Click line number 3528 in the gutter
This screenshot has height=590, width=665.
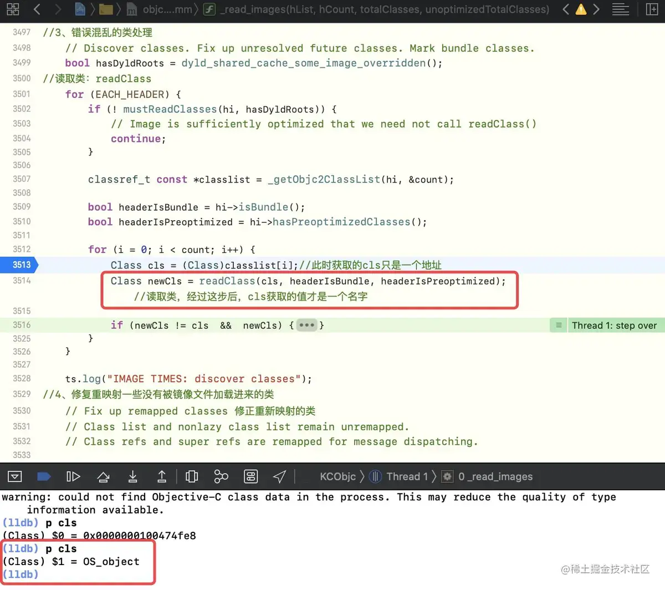coord(22,378)
